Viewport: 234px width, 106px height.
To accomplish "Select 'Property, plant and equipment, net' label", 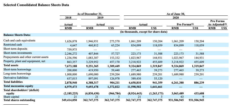I will (24, 61).
